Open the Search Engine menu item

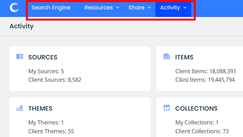click(51, 8)
